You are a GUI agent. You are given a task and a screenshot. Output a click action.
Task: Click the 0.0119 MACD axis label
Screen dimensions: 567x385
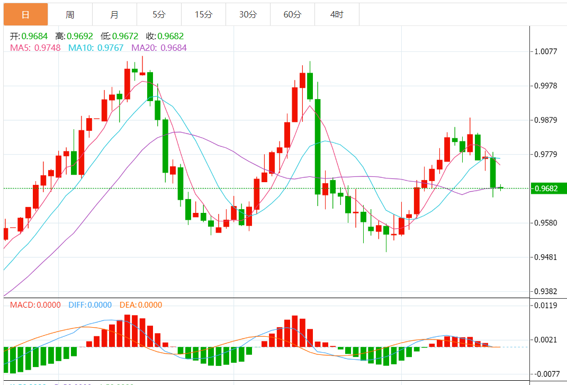[546, 306]
